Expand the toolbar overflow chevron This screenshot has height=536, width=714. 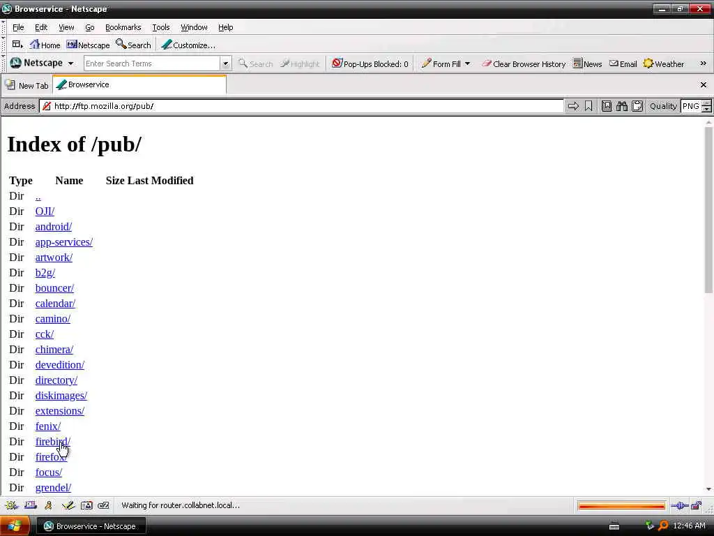click(703, 64)
